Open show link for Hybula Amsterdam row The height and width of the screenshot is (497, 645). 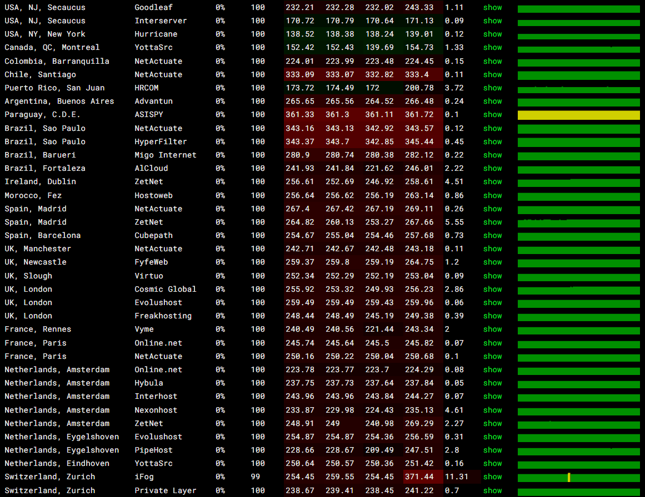click(492, 383)
